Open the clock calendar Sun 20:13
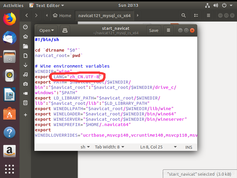 coord(128,5)
